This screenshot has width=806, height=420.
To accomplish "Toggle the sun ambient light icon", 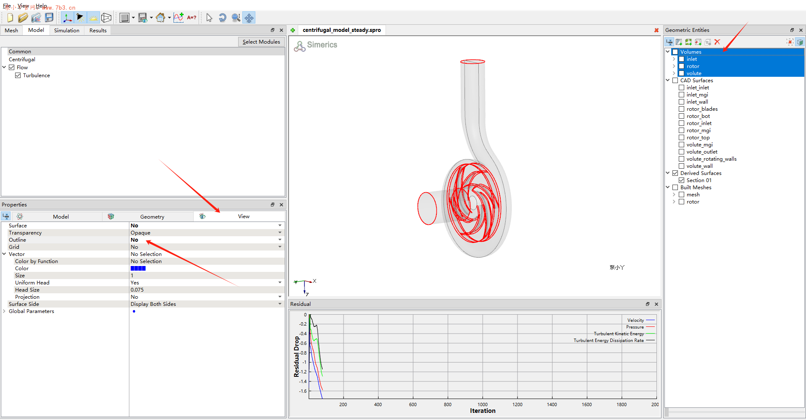I will (x=93, y=18).
